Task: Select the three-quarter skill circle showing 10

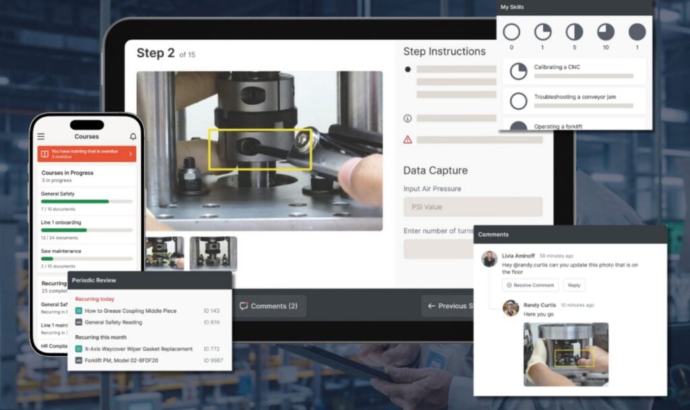Action: [x=606, y=32]
